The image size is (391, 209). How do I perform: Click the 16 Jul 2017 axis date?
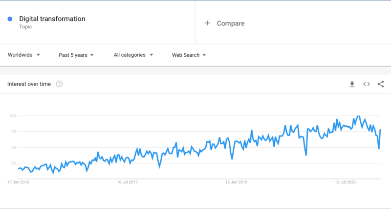(127, 182)
